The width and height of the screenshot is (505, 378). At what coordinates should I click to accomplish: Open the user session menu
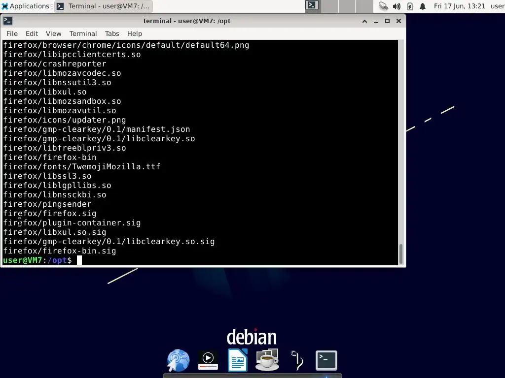click(x=498, y=6)
